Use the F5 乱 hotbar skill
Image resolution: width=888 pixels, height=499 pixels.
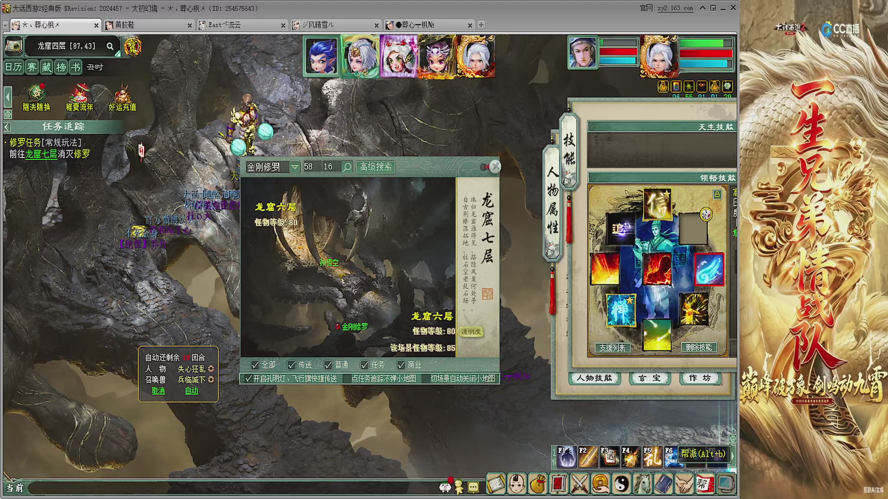click(652, 457)
